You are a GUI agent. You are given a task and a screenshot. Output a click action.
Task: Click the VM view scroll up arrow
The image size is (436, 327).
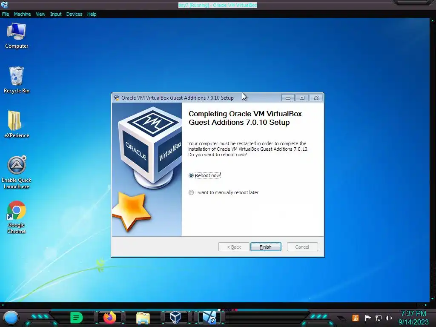433,21
